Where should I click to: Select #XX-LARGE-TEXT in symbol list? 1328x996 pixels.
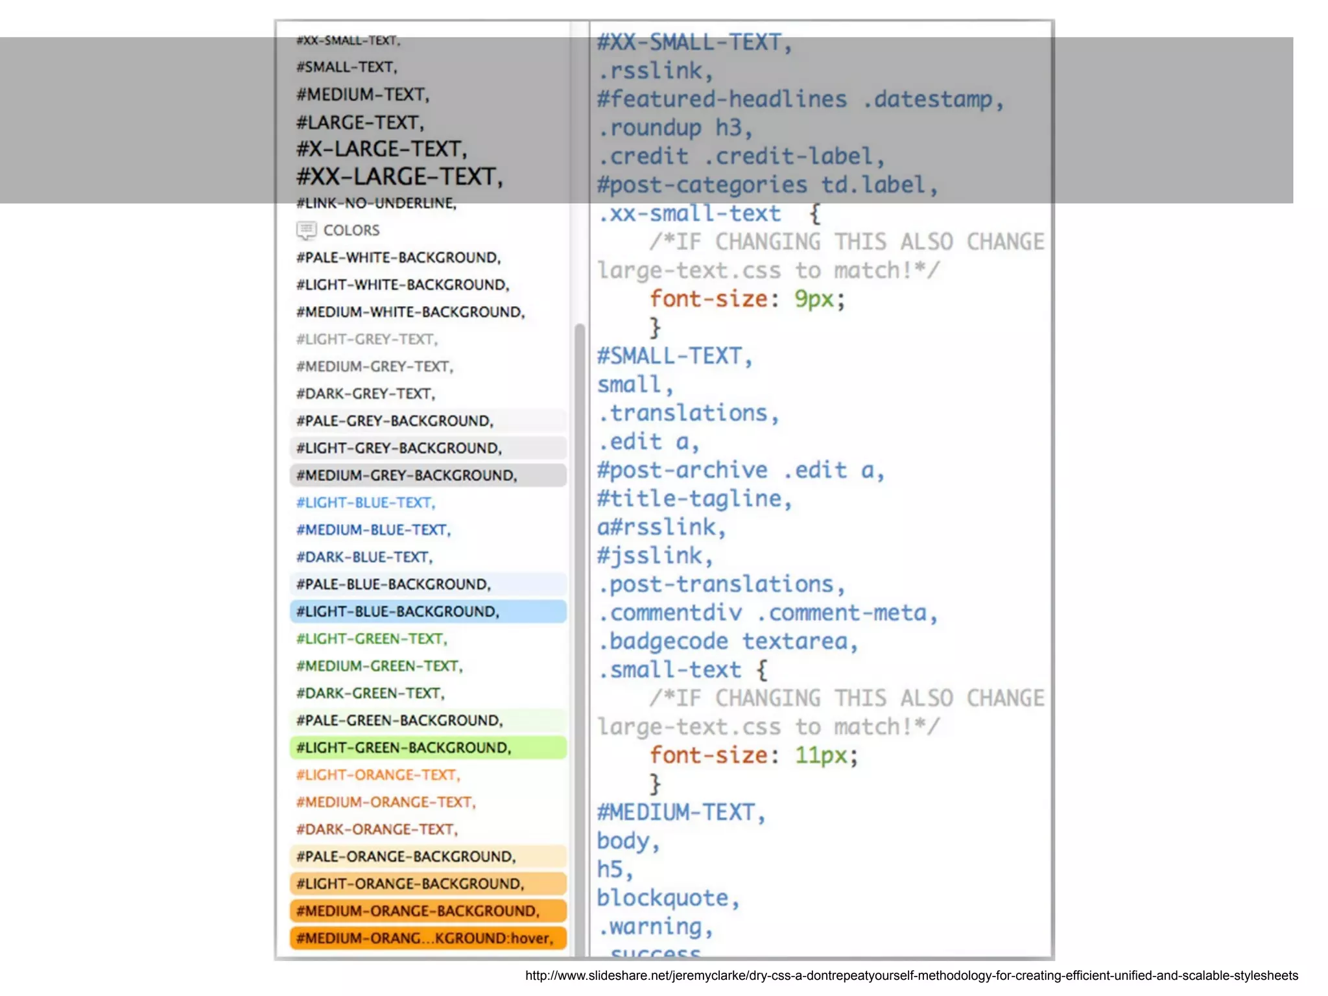pyautogui.click(x=399, y=176)
